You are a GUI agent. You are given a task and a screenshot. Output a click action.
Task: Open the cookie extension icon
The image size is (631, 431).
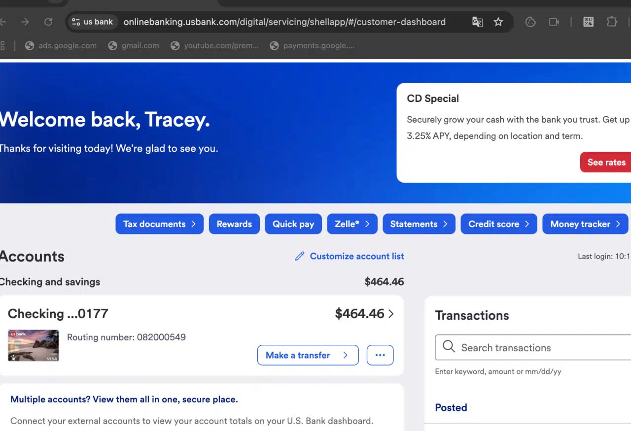530,22
